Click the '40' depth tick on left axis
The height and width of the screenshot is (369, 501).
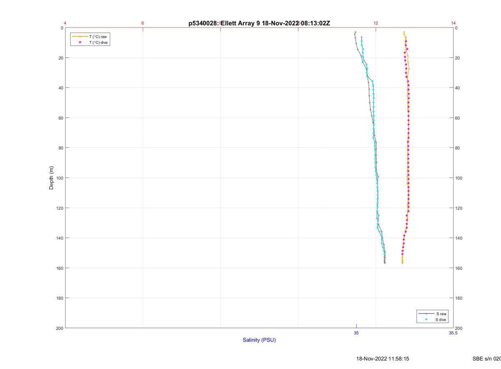[60, 88]
